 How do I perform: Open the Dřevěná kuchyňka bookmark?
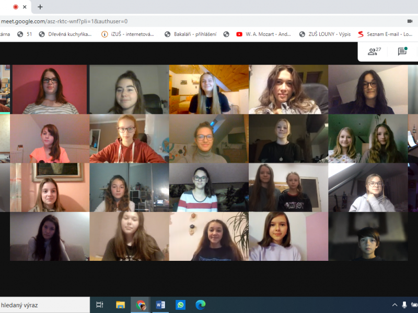(65, 34)
